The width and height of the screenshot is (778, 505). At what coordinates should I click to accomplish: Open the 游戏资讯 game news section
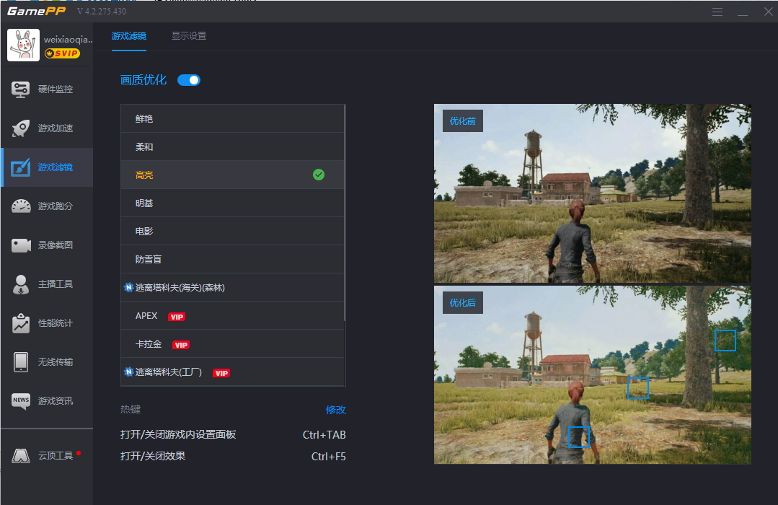(47, 401)
